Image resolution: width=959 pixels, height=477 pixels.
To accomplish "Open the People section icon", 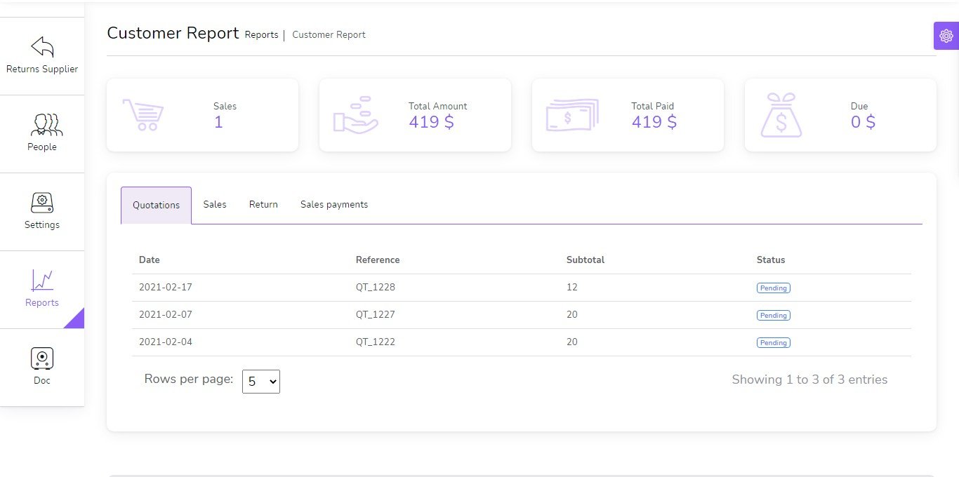I will pos(42,125).
